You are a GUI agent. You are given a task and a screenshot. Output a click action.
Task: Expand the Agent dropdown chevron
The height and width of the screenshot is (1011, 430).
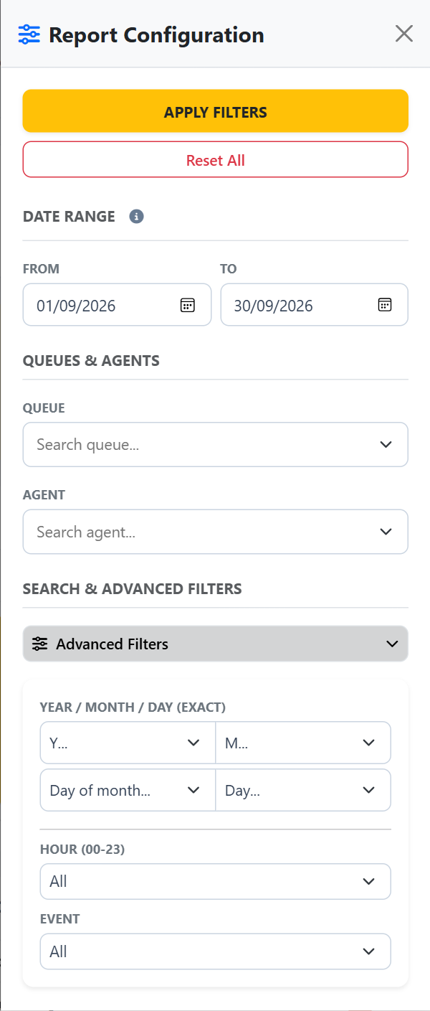(386, 532)
